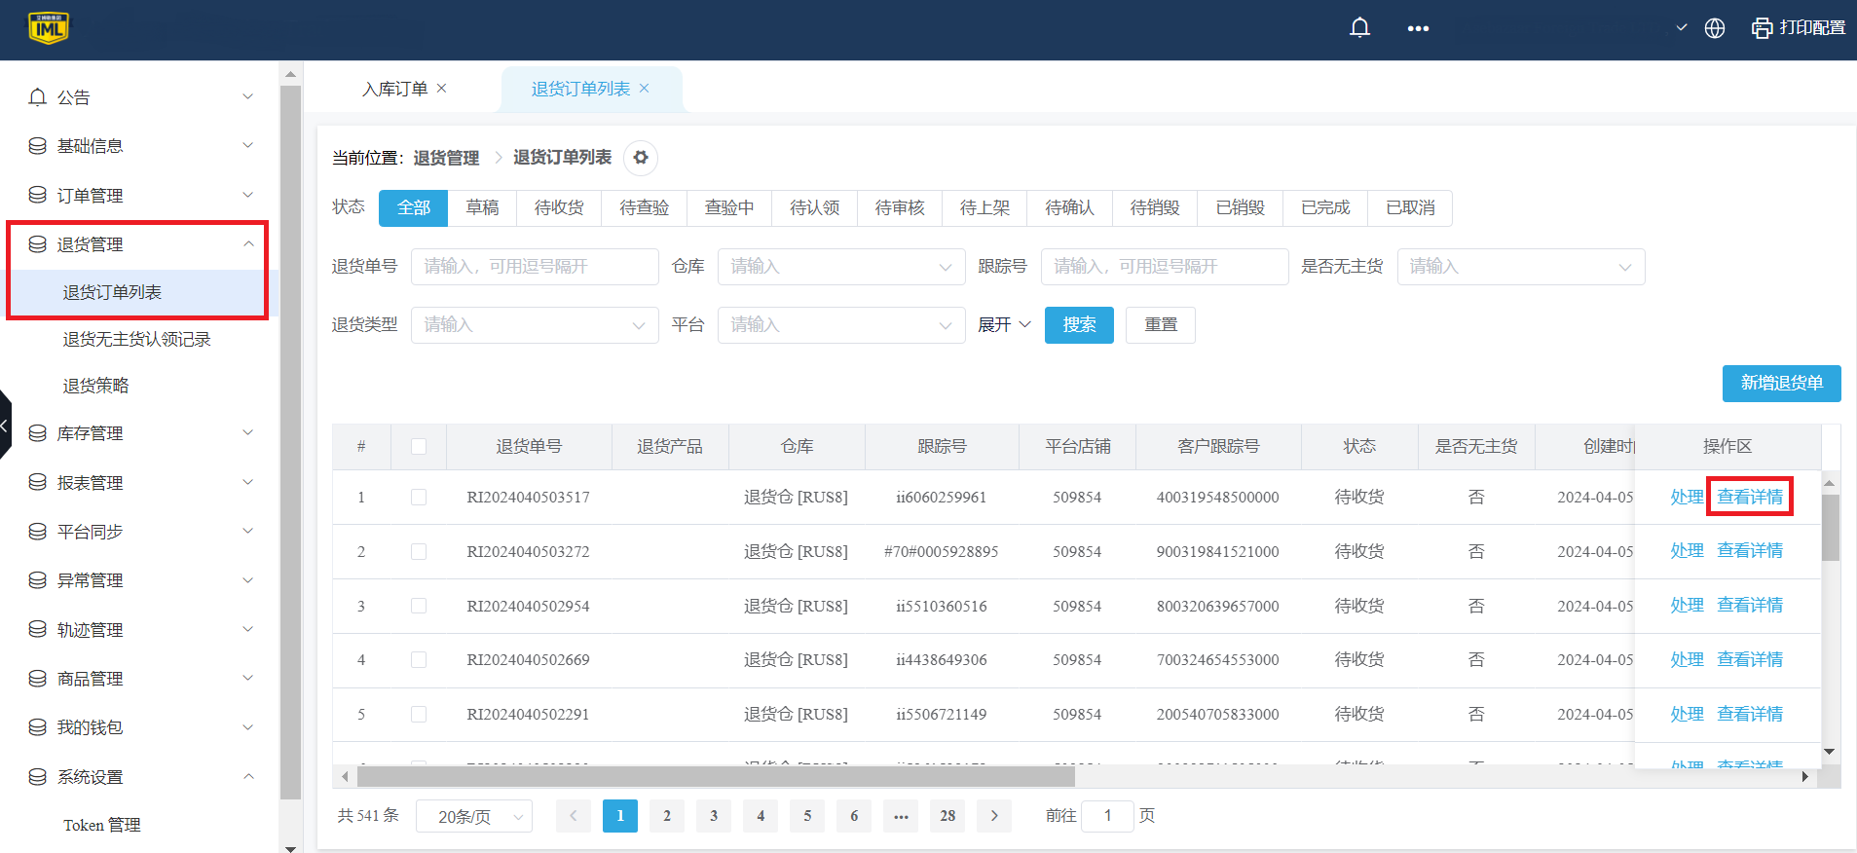
Task: Click the 重置 button
Action: point(1161,325)
